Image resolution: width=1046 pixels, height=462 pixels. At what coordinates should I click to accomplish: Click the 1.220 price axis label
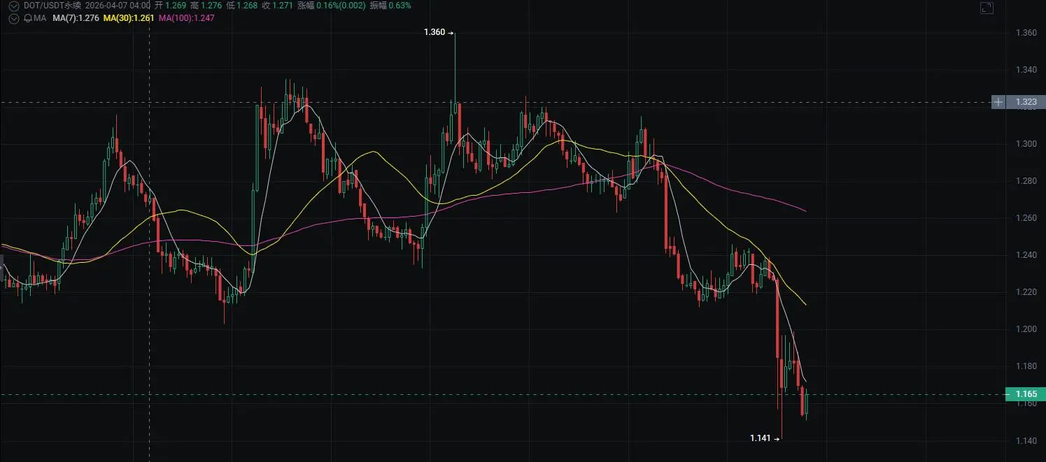coord(1026,292)
